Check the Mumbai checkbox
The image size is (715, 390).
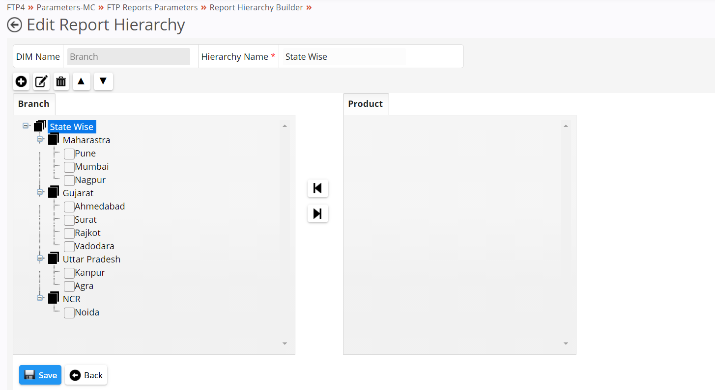coord(69,167)
